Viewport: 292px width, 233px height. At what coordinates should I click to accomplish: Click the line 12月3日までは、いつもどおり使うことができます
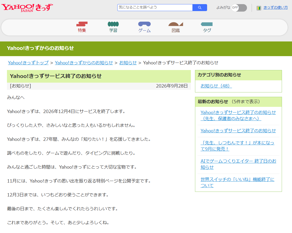58,195
